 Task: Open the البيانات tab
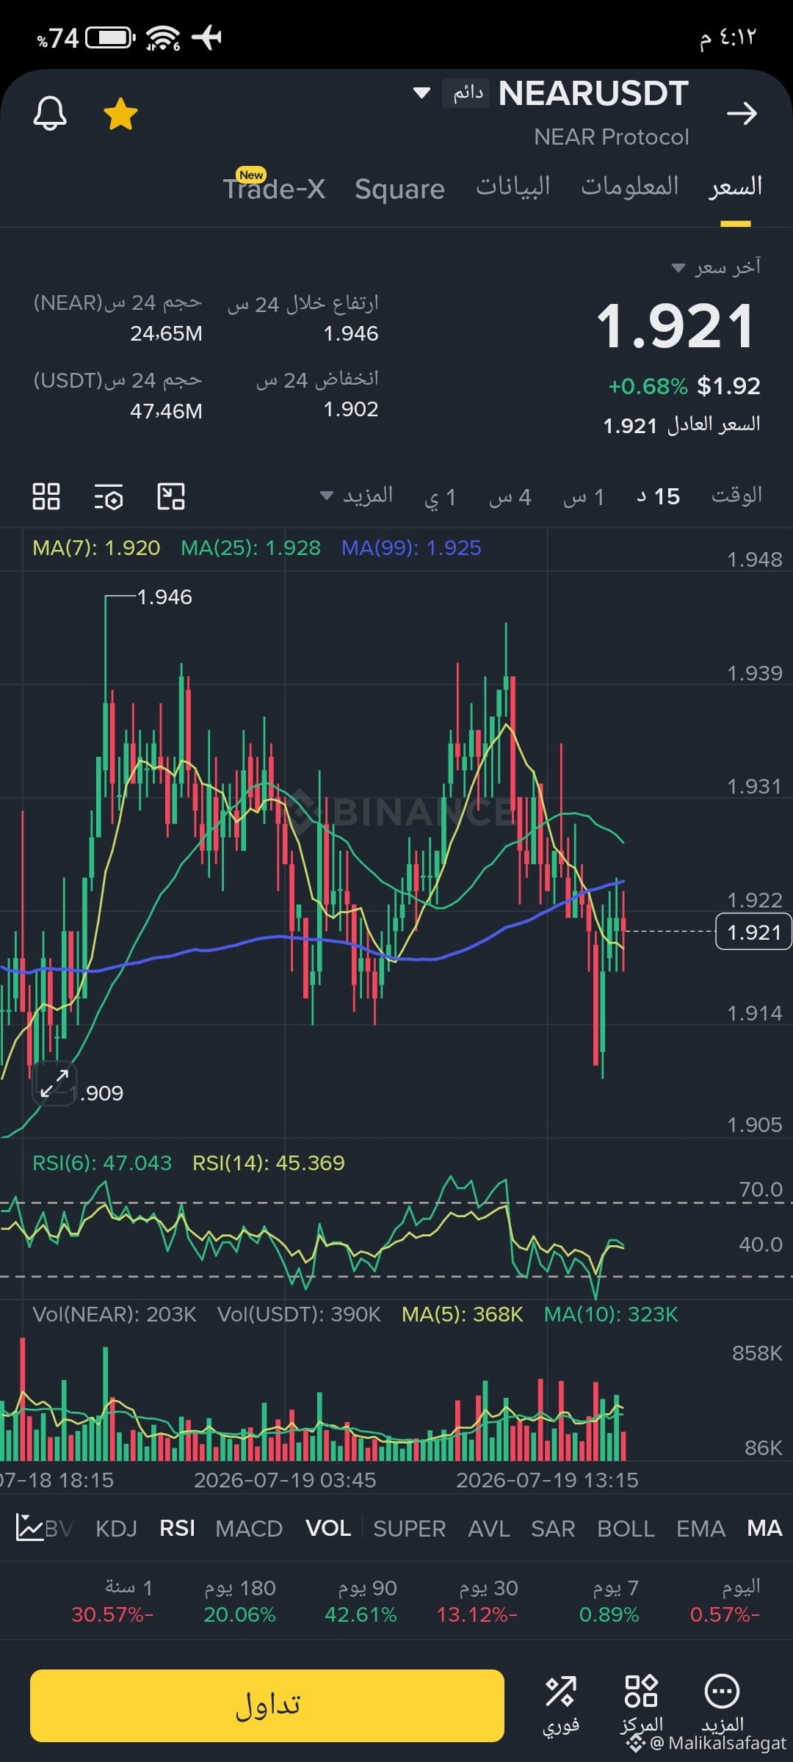point(513,186)
